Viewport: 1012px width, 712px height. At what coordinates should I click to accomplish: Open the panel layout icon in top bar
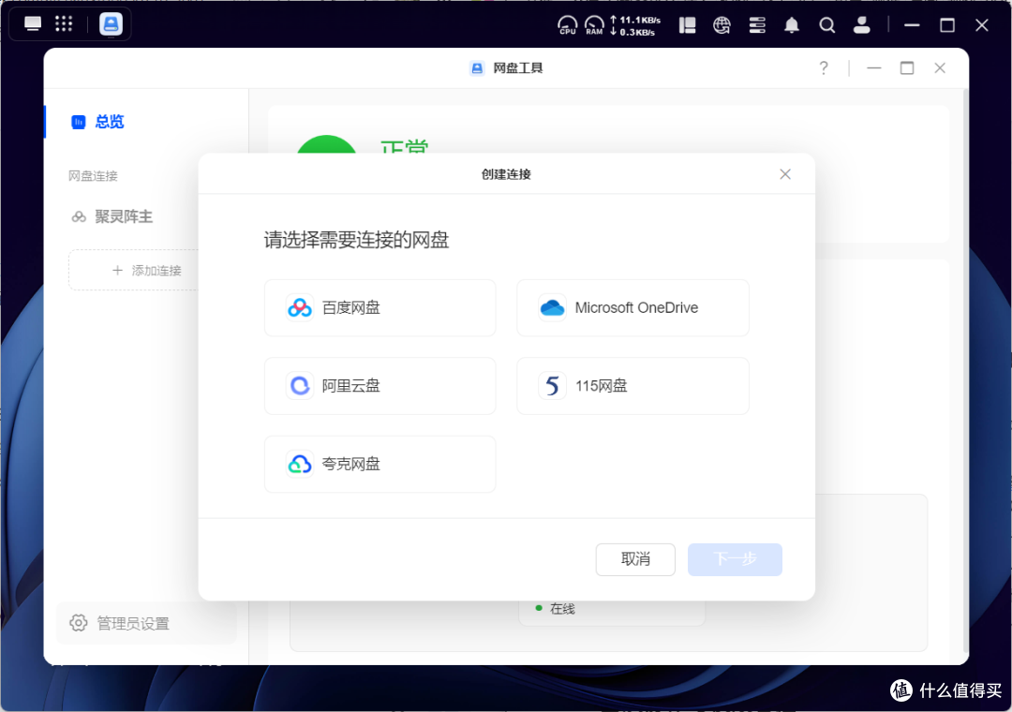click(x=688, y=25)
